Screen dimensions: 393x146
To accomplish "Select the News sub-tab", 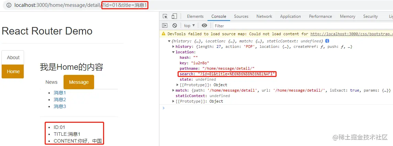I will 52,82.
